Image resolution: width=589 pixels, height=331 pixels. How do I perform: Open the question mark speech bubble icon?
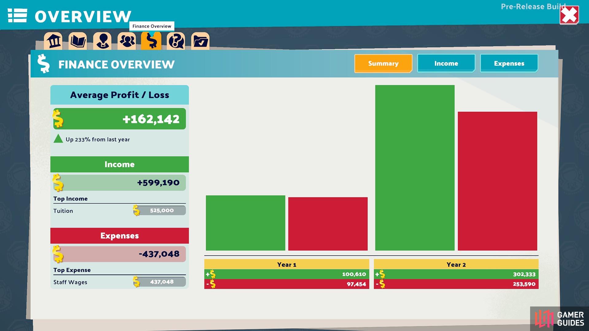(176, 41)
